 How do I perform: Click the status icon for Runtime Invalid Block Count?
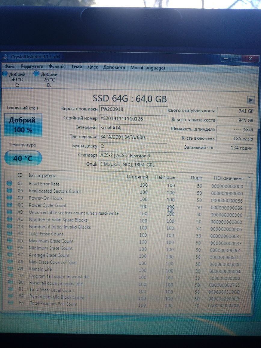click(11, 296)
